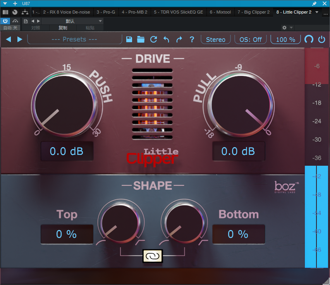Select the Little Clipper 2 tab
The height and width of the screenshot is (285, 330).
click(x=294, y=12)
